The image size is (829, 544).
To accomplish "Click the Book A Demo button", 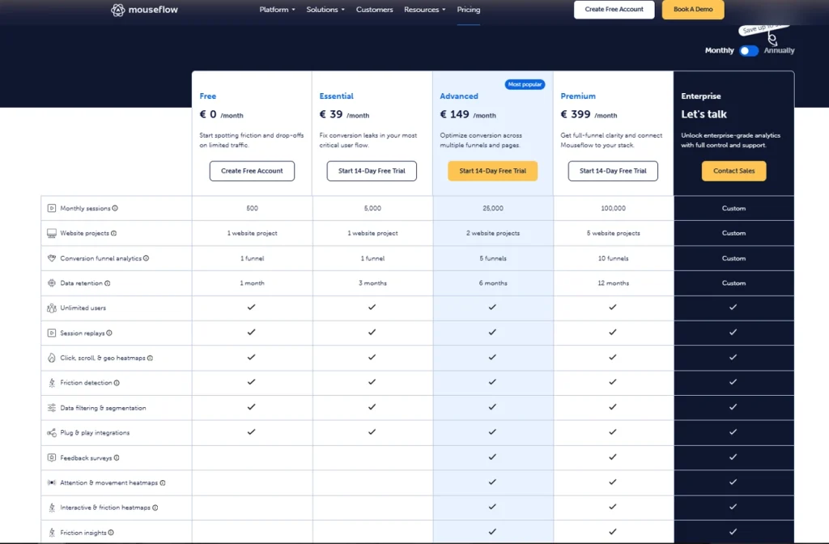I will [692, 10].
